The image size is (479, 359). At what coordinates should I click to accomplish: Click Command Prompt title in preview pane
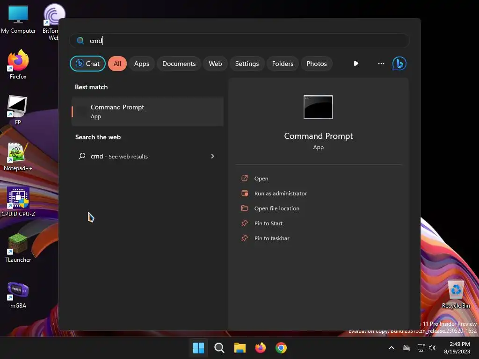[318, 136]
